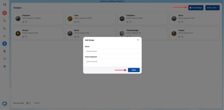The image size is (224, 110).
Task: Focus the Name input field
Action: click(113, 51)
